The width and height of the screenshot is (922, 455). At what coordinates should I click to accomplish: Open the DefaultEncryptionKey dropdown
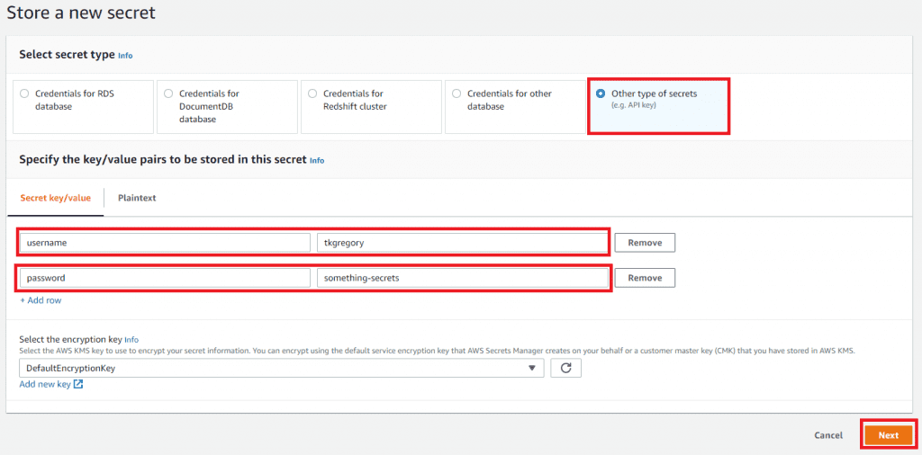tap(281, 368)
